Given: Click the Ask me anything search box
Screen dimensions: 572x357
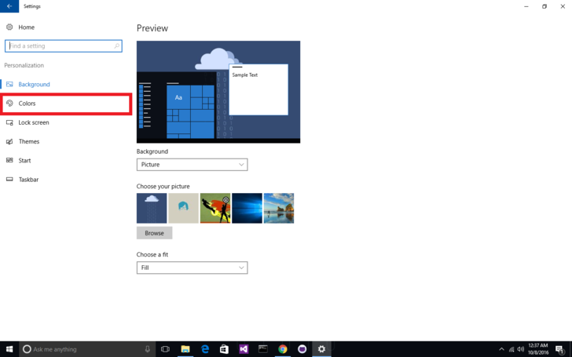Looking at the screenshot, I should pyautogui.click(x=87, y=349).
